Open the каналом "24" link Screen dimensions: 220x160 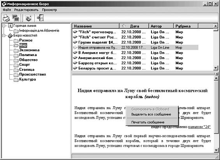pyautogui.click(x=199, y=127)
